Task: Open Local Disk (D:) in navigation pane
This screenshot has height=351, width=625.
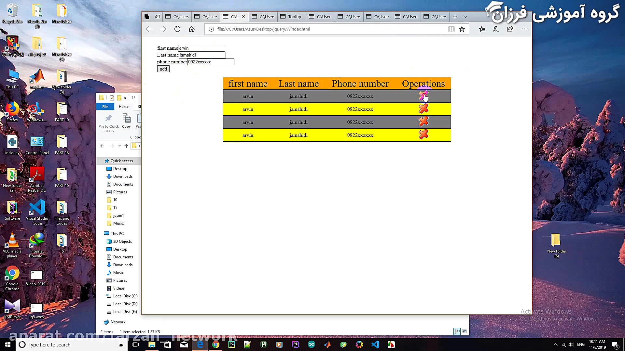Action: pyautogui.click(x=125, y=304)
